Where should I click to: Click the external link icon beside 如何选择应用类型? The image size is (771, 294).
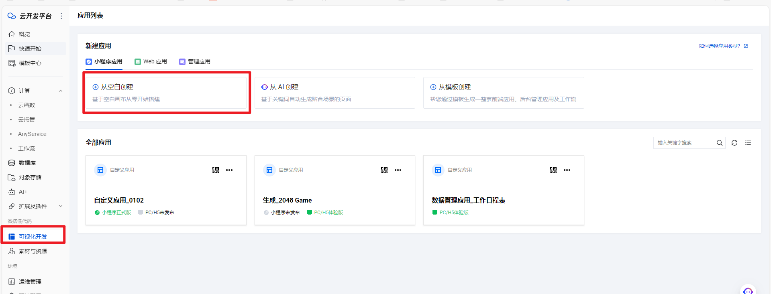point(746,46)
